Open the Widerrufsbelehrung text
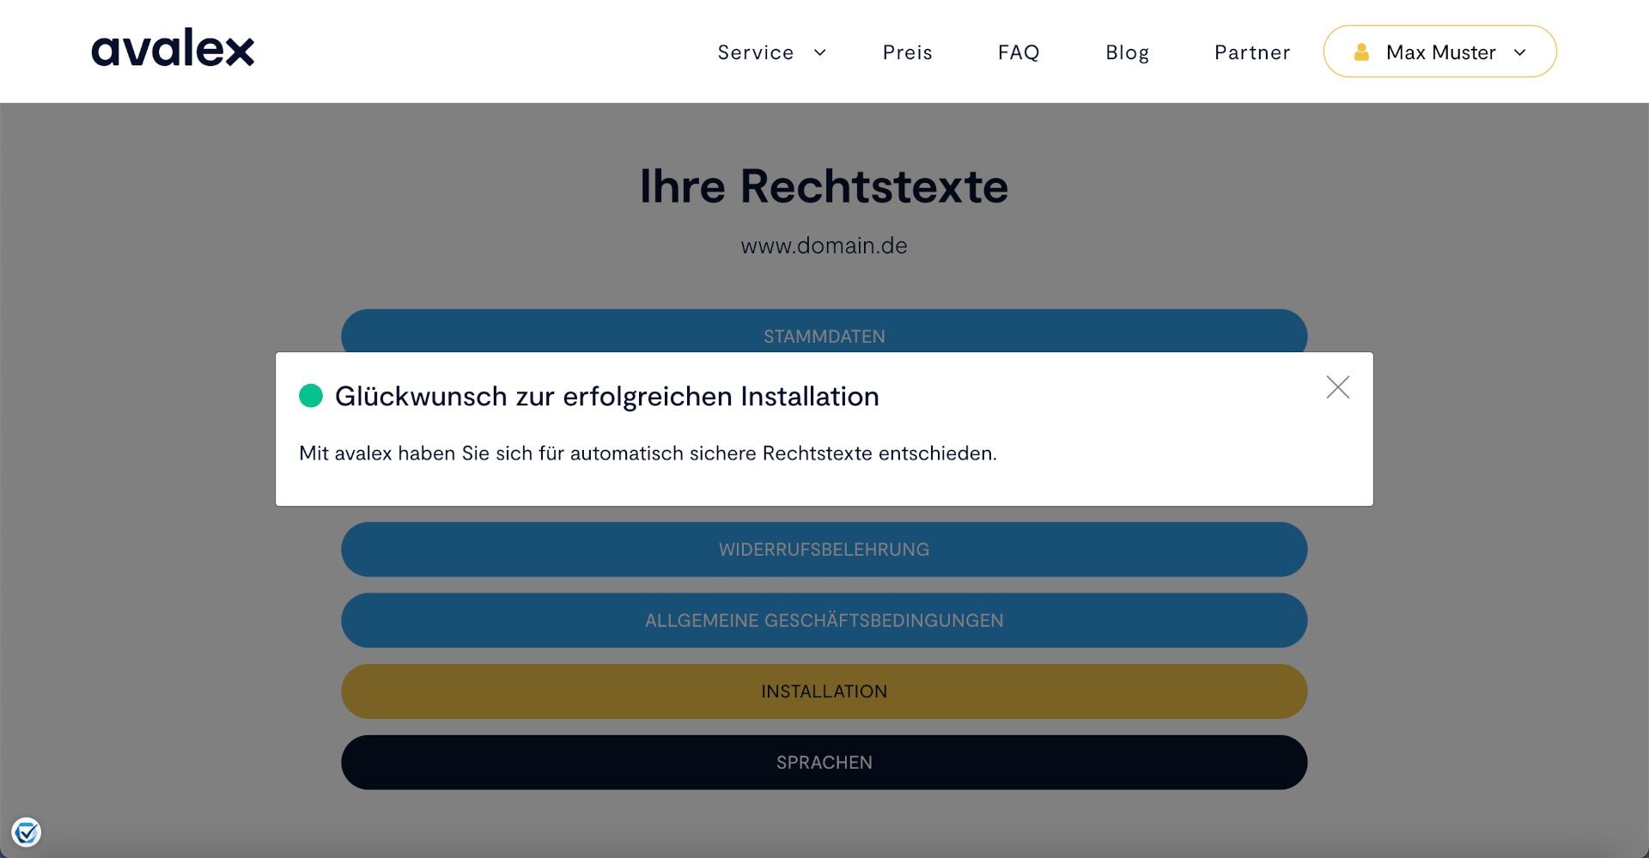Viewport: 1649px width, 858px height. point(824,549)
